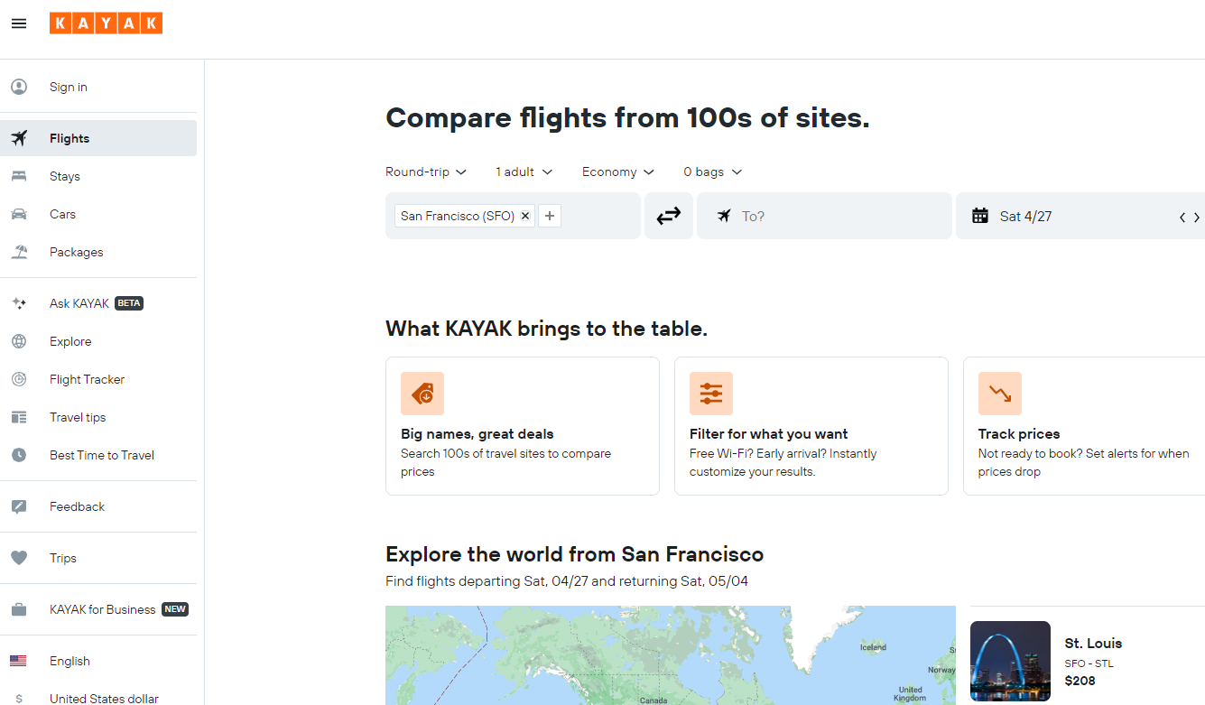Go to previous departure date

tap(1182, 218)
